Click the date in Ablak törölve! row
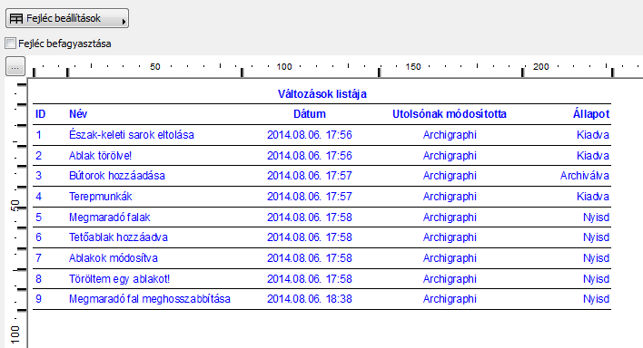Viewport: 643px width, 348px height. 310,156
